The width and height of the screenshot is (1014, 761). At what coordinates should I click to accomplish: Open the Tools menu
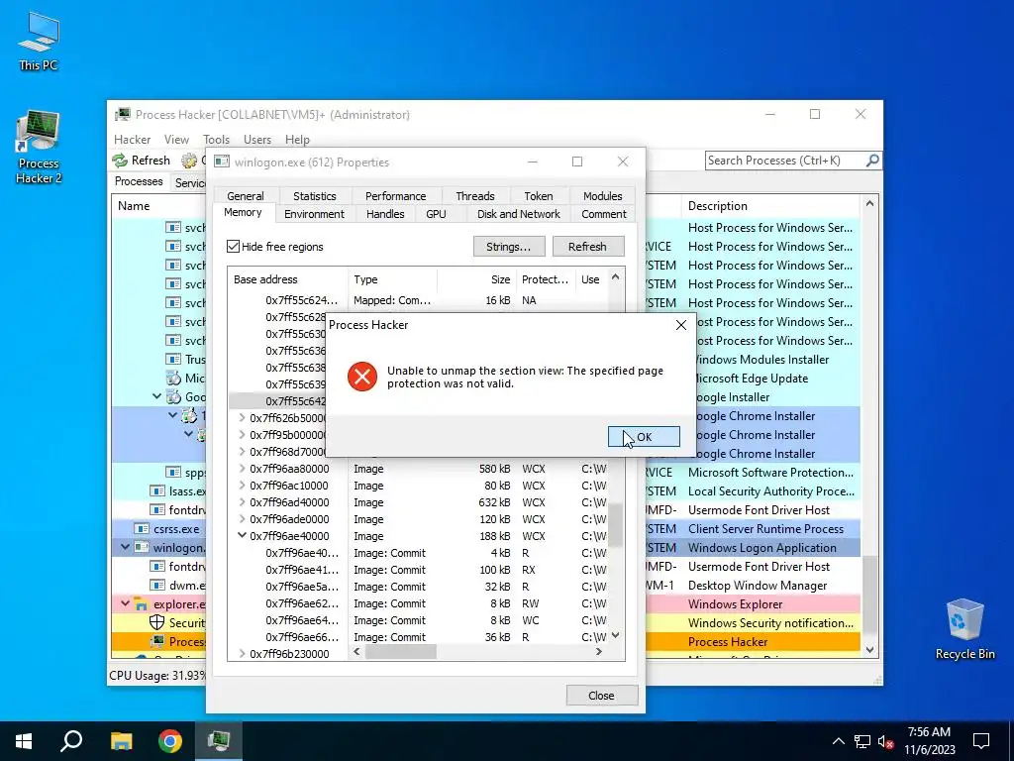[x=216, y=140]
